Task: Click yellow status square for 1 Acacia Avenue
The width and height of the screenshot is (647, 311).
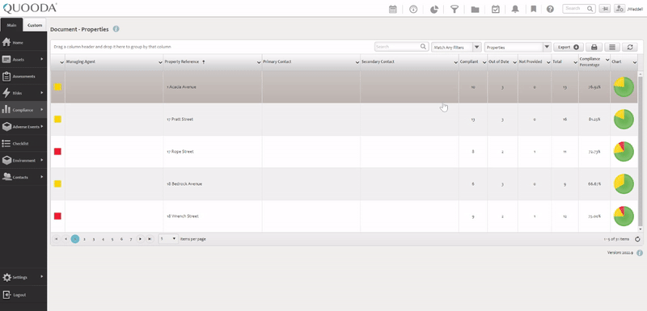Action: (x=57, y=87)
